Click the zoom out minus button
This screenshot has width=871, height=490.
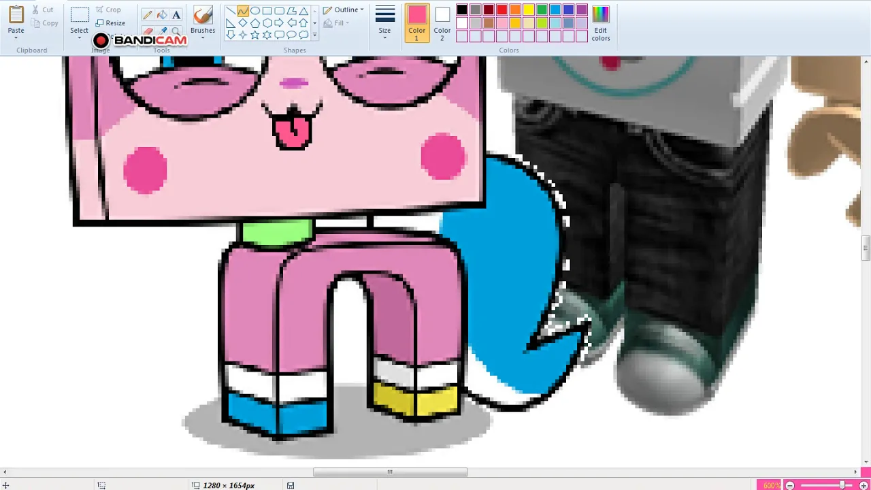click(790, 485)
